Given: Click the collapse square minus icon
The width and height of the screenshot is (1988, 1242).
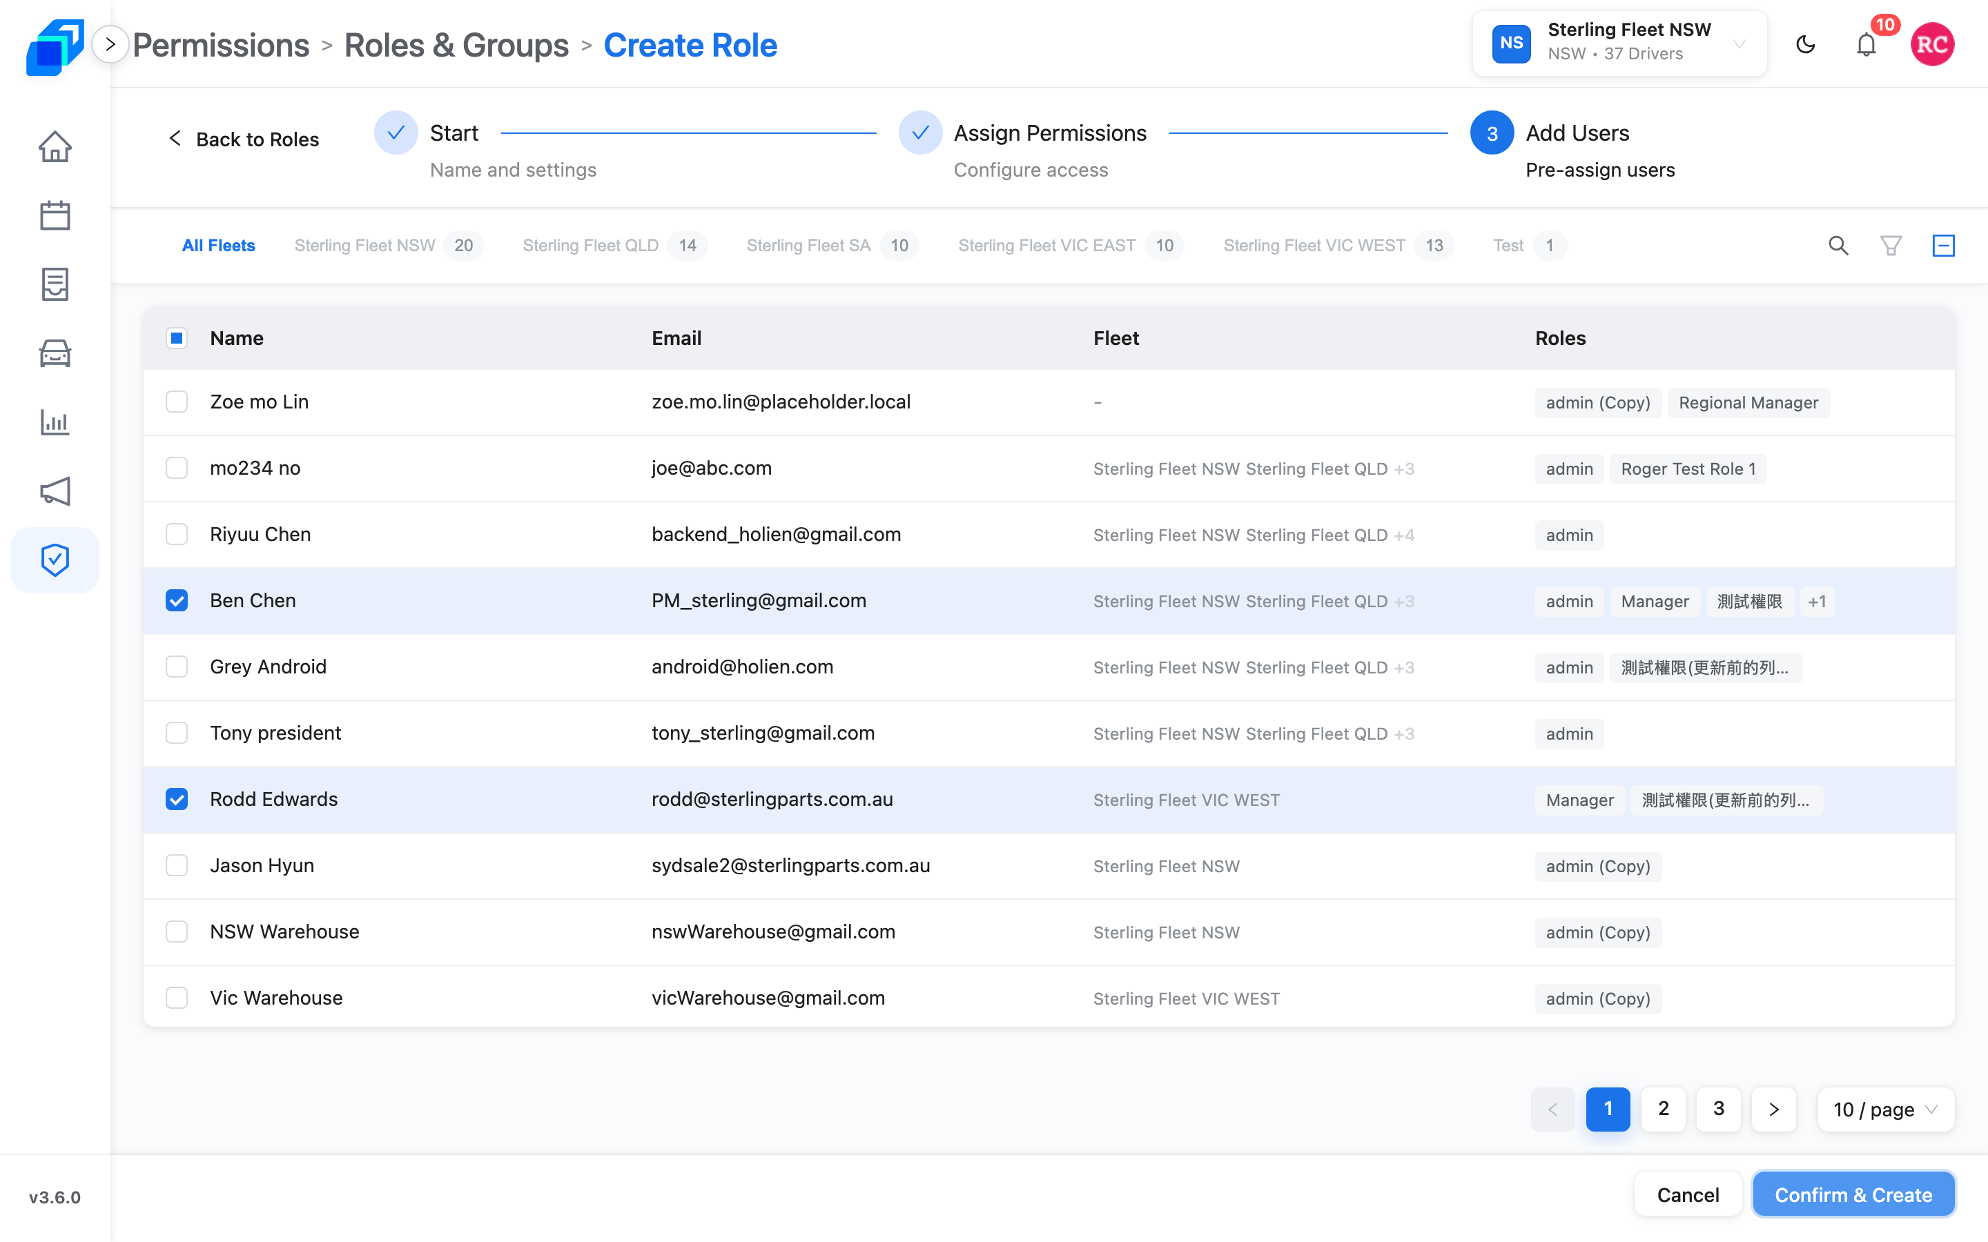Looking at the screenshot, I should pyautogui.click(x=1944, y=246).
